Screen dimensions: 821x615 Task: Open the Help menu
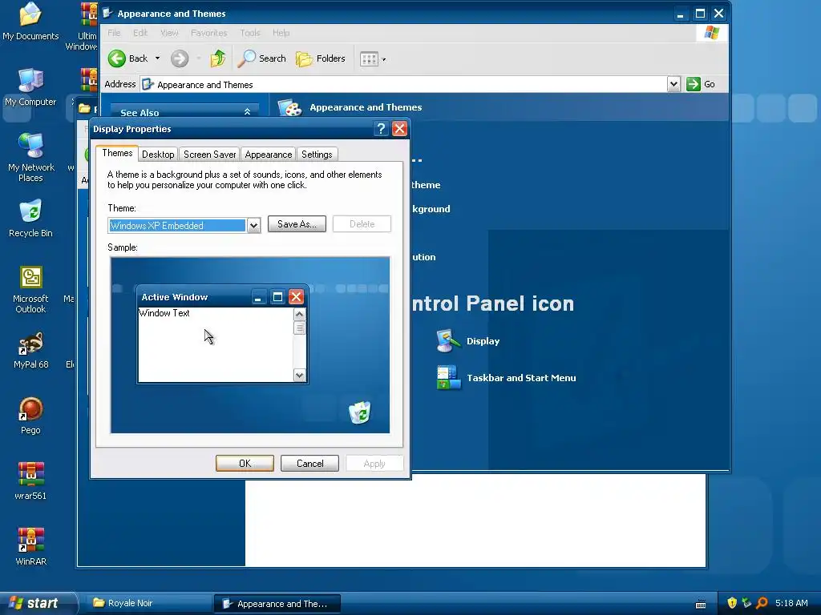pyautogui.click(x=281, y=33)
